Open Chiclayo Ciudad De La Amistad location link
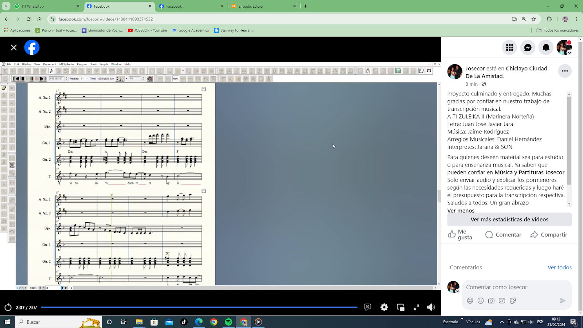583x328 pixels. click(506, 72)
